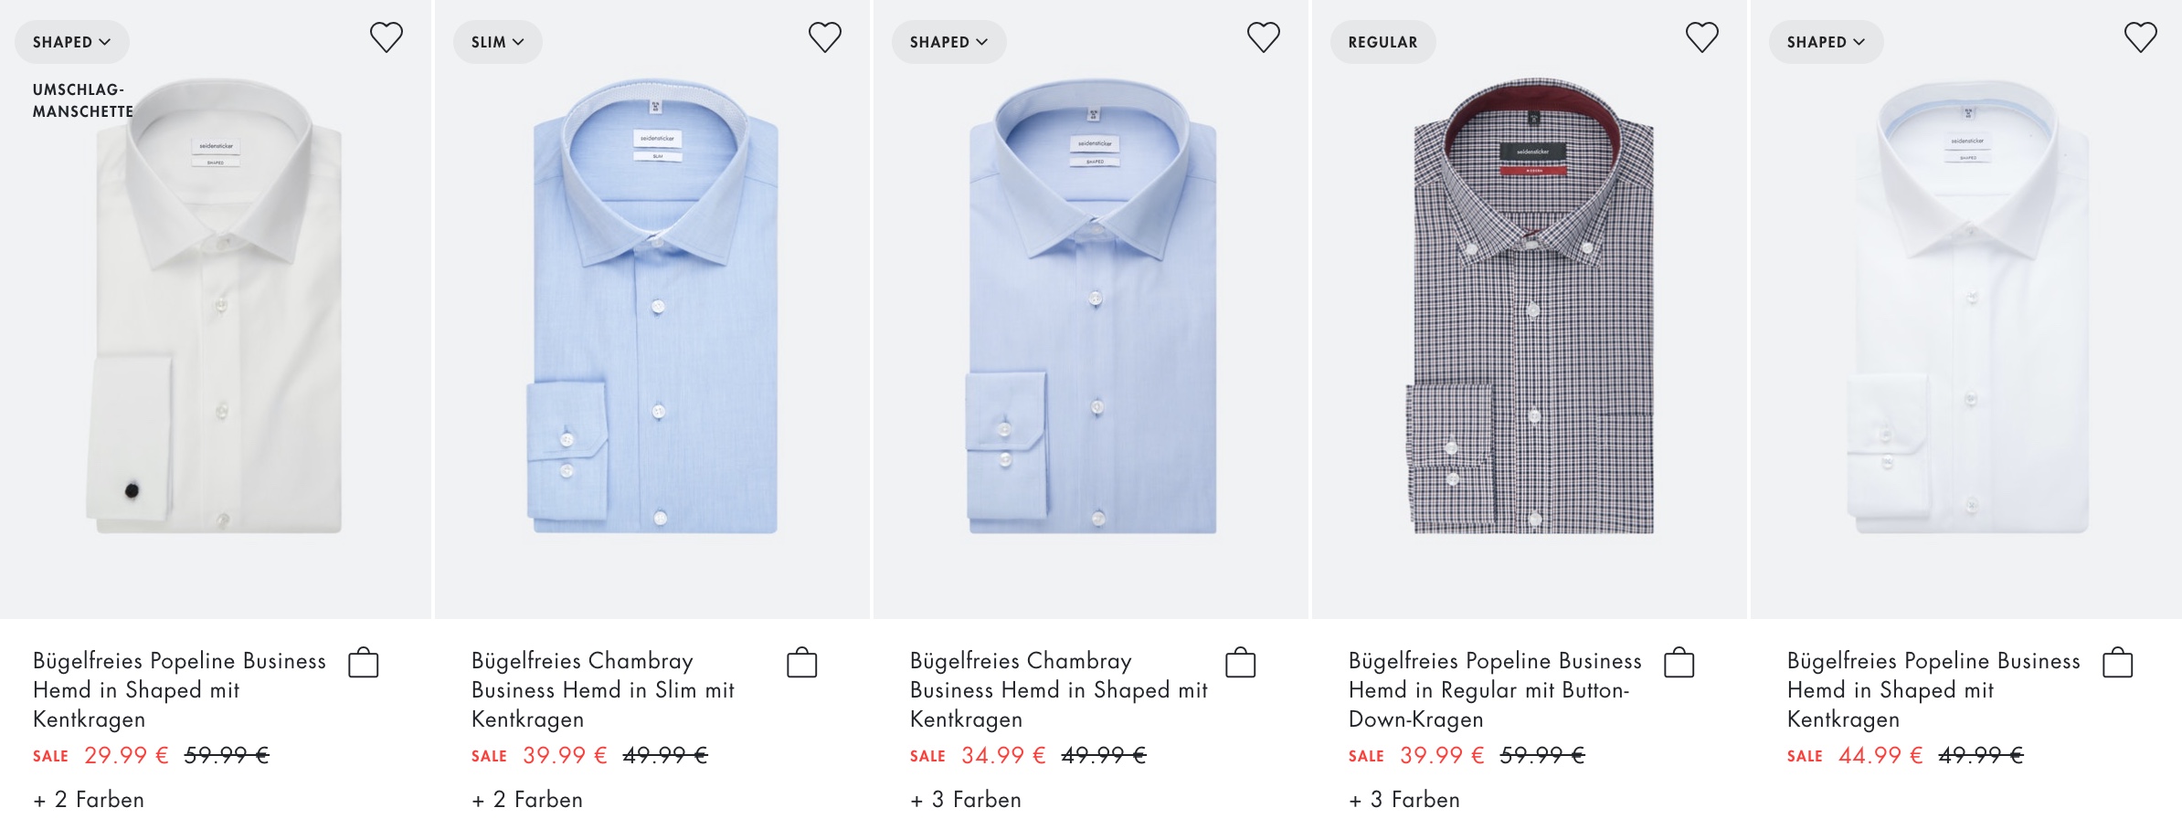Open the Slim fit dropdown

point(497,42)
